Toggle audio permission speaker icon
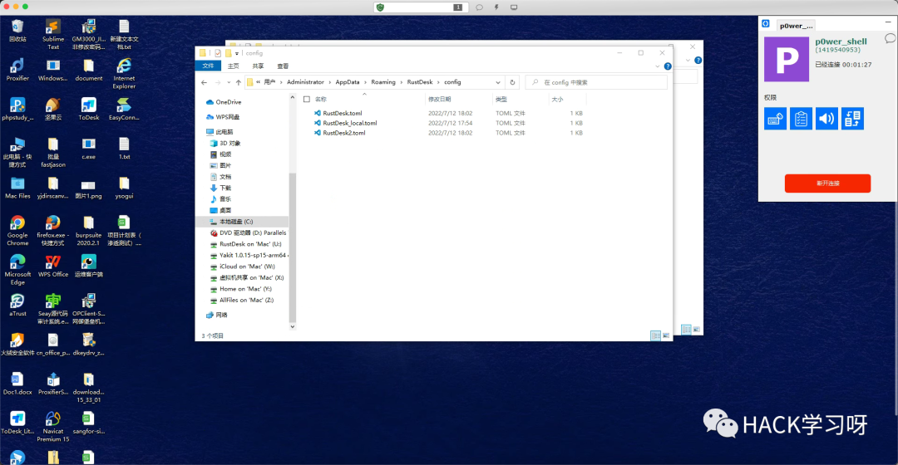This screenshot has width=898, height=465. click(826, 119)
